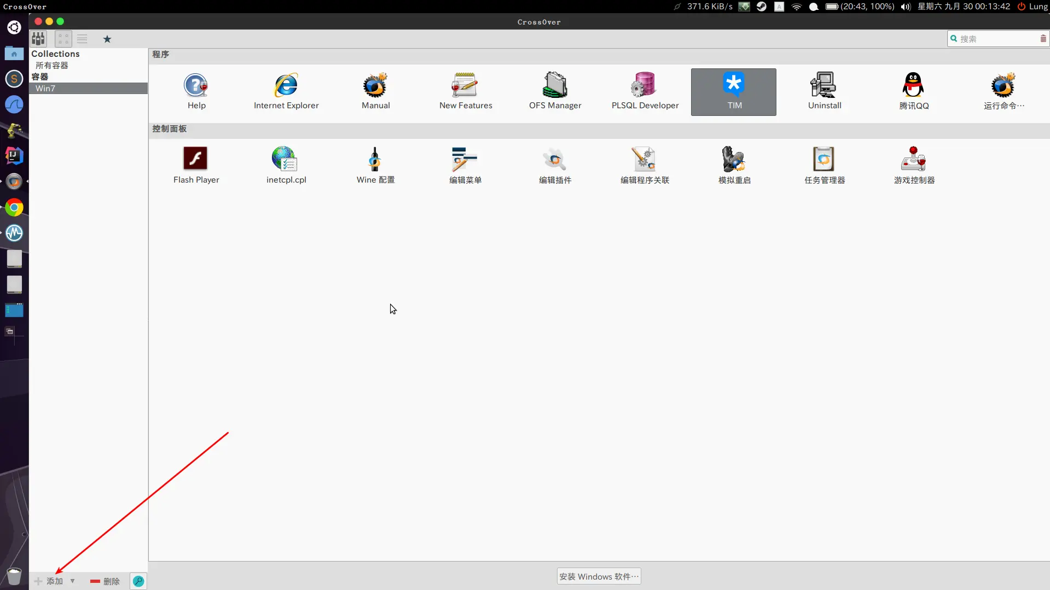1050x590 pixels.
Task: Open the Uninstall program
Action: [824, 91]
